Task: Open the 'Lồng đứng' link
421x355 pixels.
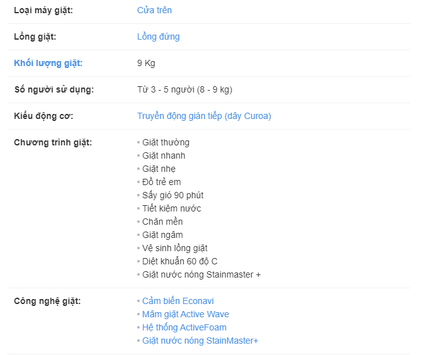Action: pos(159,37)
